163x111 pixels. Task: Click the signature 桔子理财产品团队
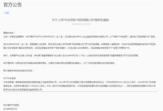(x=12, y=105)
